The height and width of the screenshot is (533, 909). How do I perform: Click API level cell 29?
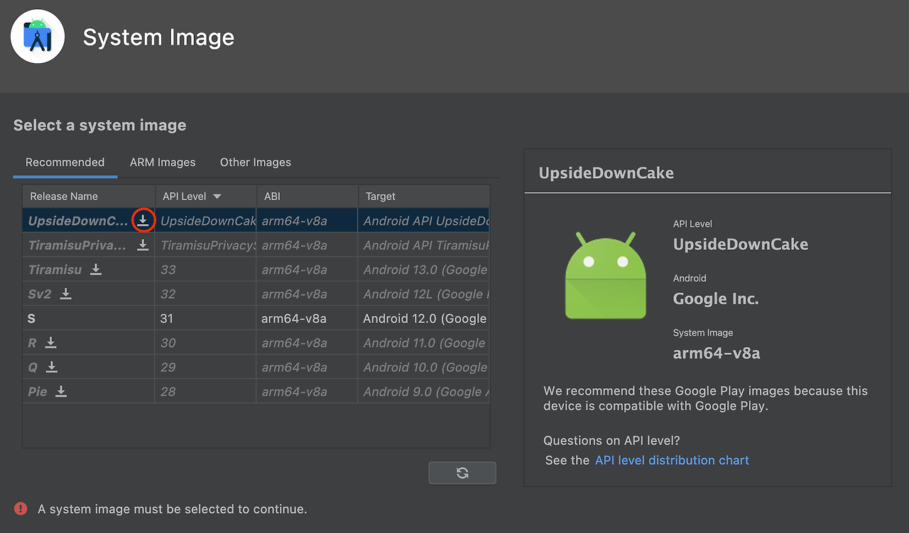point(206,367)
